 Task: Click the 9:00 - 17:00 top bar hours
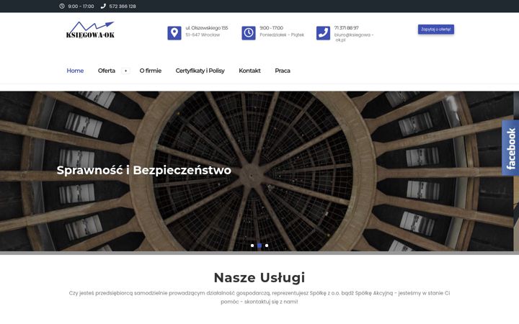[81, 6]
